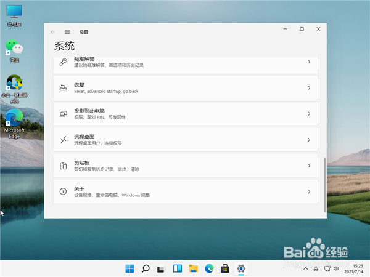Click the wrench troubleshoot icon
Image resolution: width=370 pixels, height=277 pixels.
63,62
